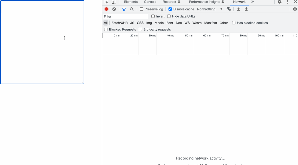Click the search requests magnifier icon
The width and height of the screenshot is (298, 165).
click(132, 9)
